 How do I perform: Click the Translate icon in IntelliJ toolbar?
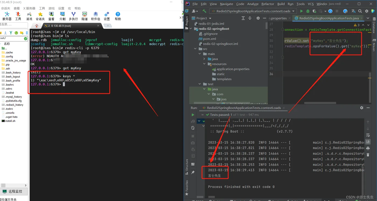coord(354,11)
